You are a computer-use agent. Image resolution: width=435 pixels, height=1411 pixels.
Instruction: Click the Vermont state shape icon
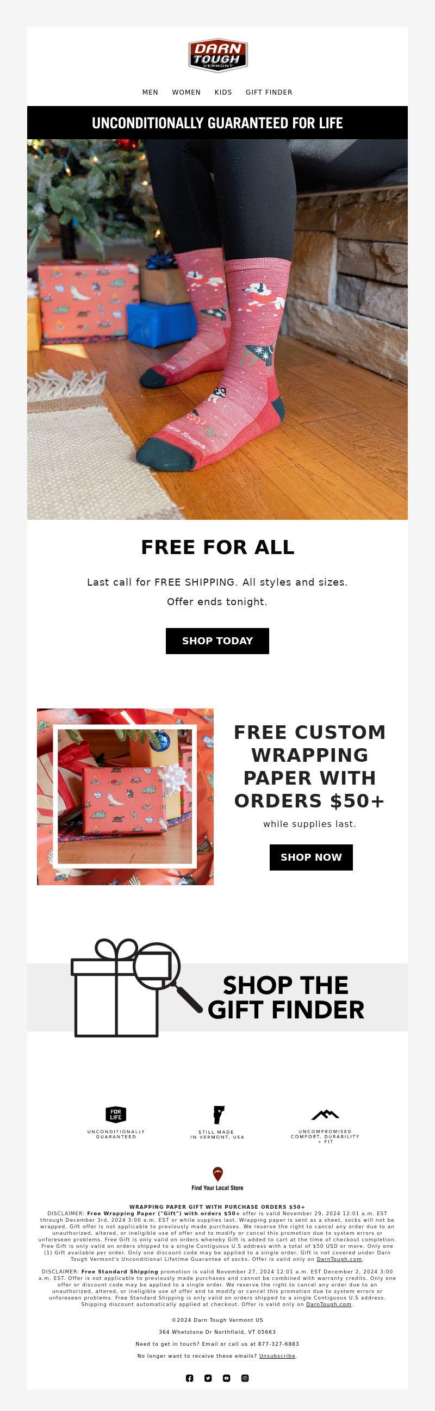click(218, 1114)
